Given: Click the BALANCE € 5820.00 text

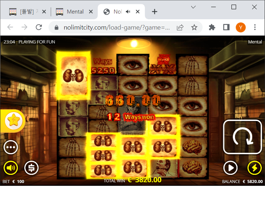Looking at the screenshot, I should [243, 182].
